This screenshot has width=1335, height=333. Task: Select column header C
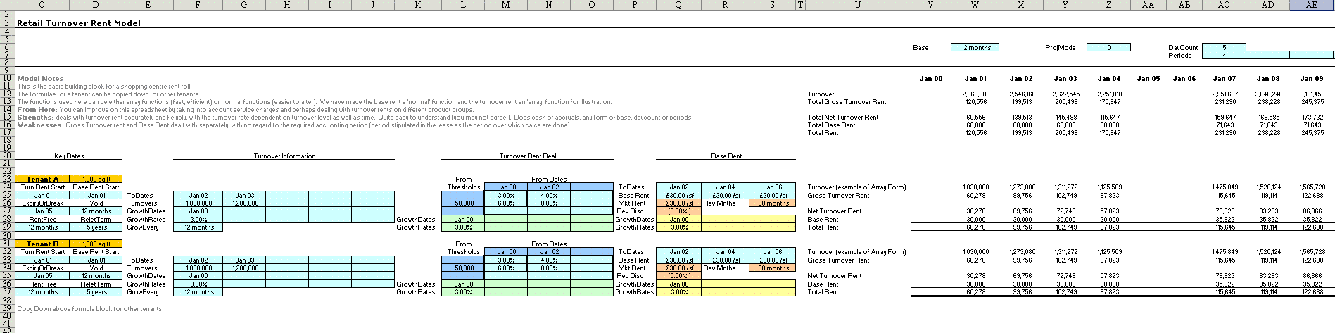tap(42, 5)
